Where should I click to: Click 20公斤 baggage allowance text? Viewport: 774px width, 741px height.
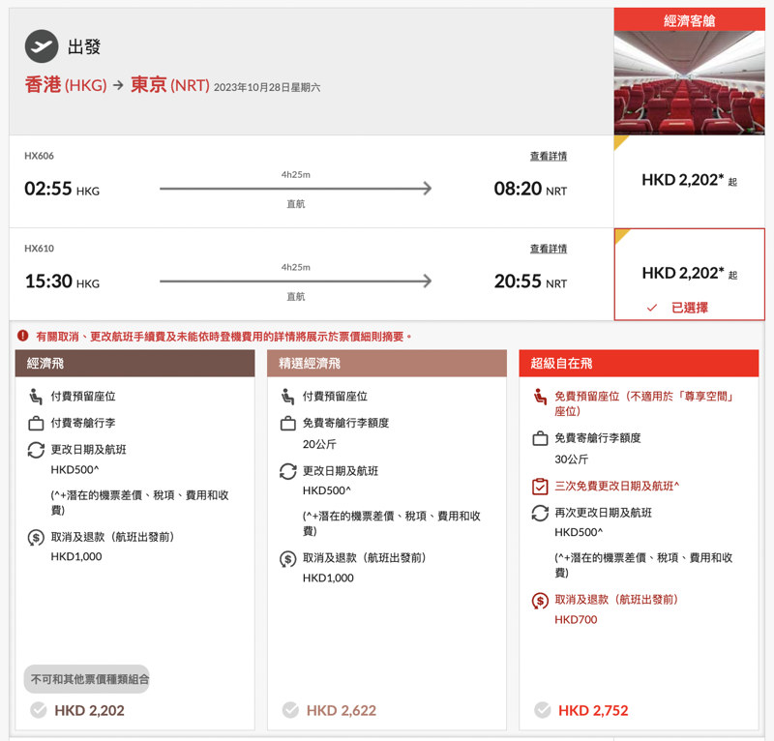[x=319, y=444]
